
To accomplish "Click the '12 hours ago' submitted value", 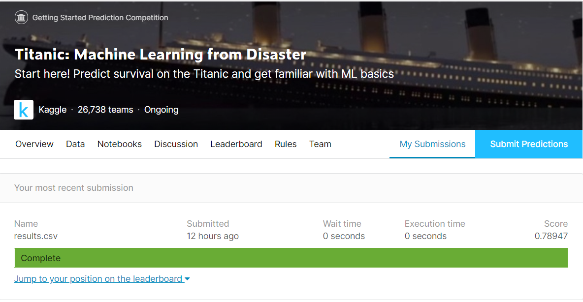I will [213, 236].
